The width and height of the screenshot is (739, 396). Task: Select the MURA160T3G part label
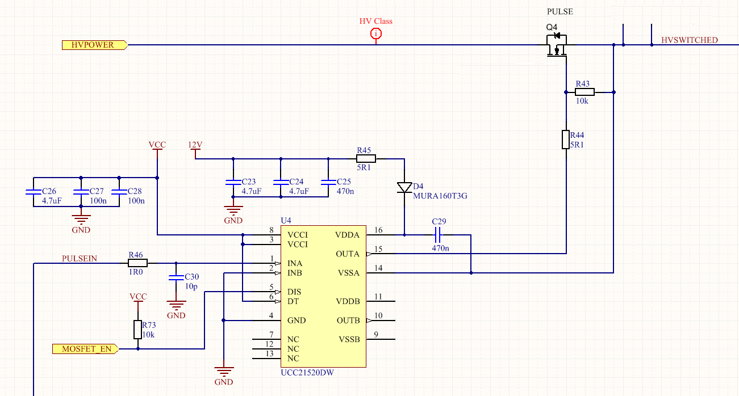coord(440,195)
